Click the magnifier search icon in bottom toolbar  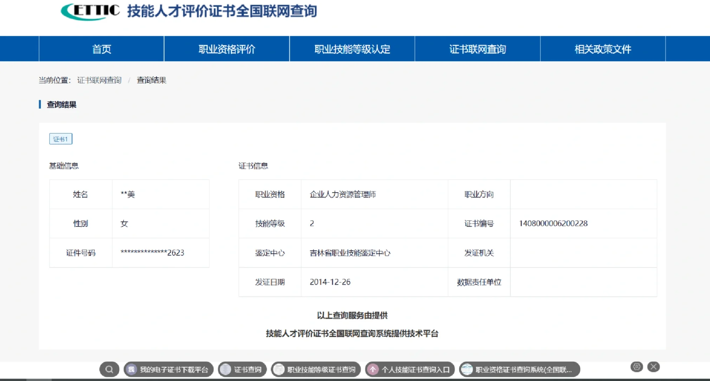tap(109, 369)
